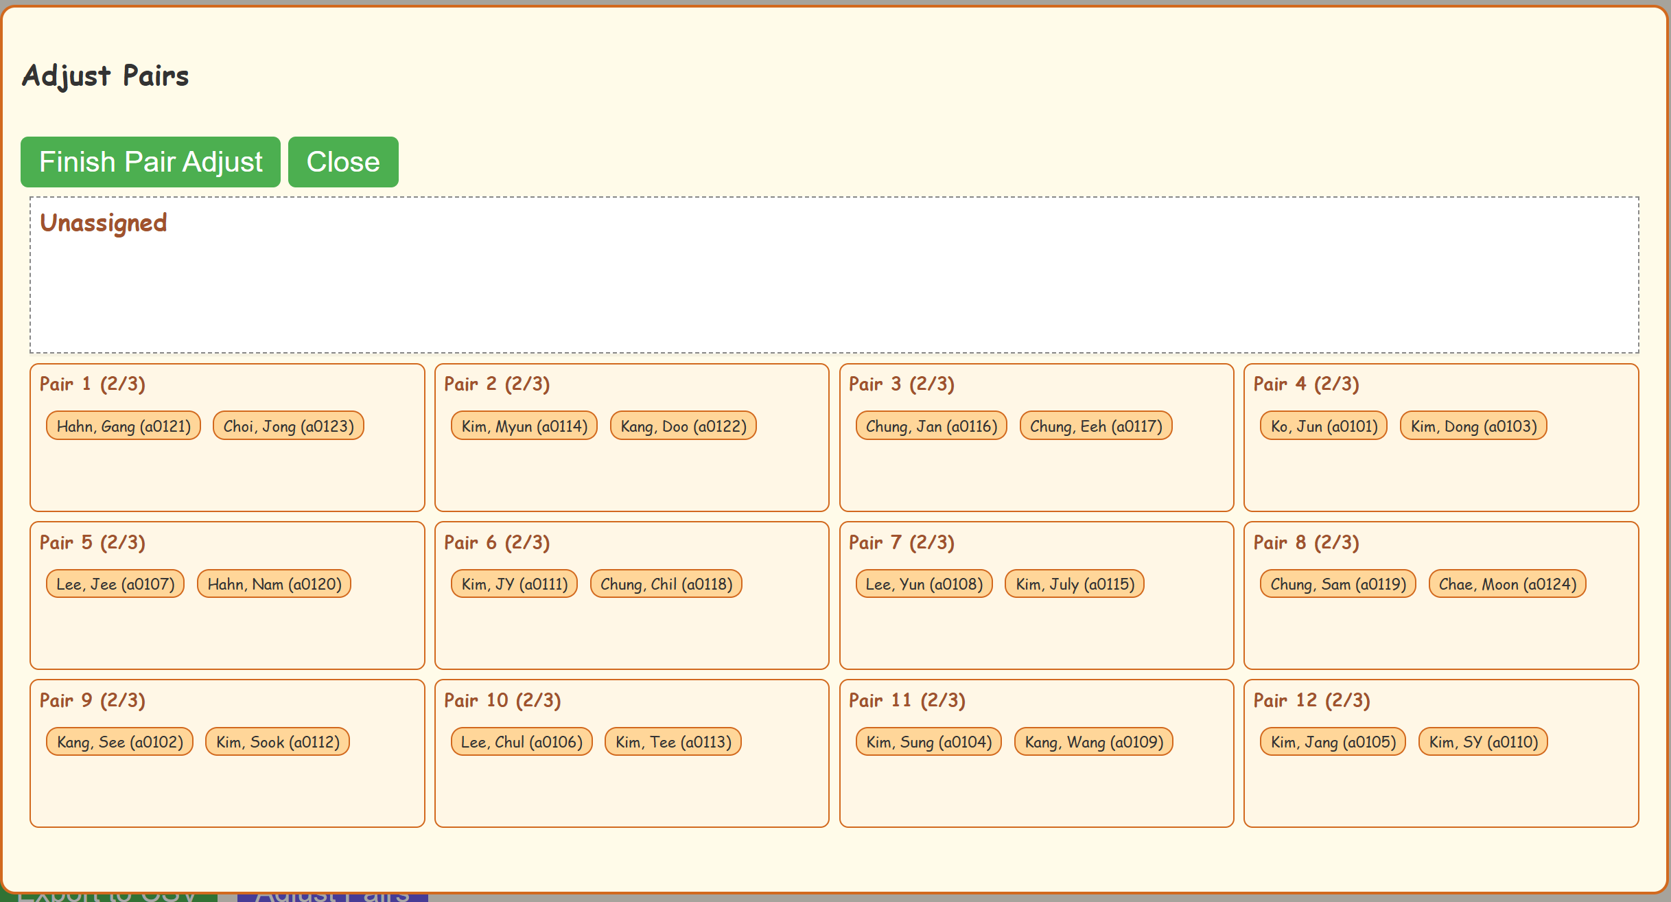Pick the Kang, Doo (a0122) tag

pos(683,426)
